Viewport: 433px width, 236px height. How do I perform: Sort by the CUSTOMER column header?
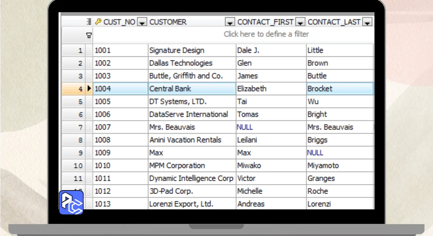point(168,22)
